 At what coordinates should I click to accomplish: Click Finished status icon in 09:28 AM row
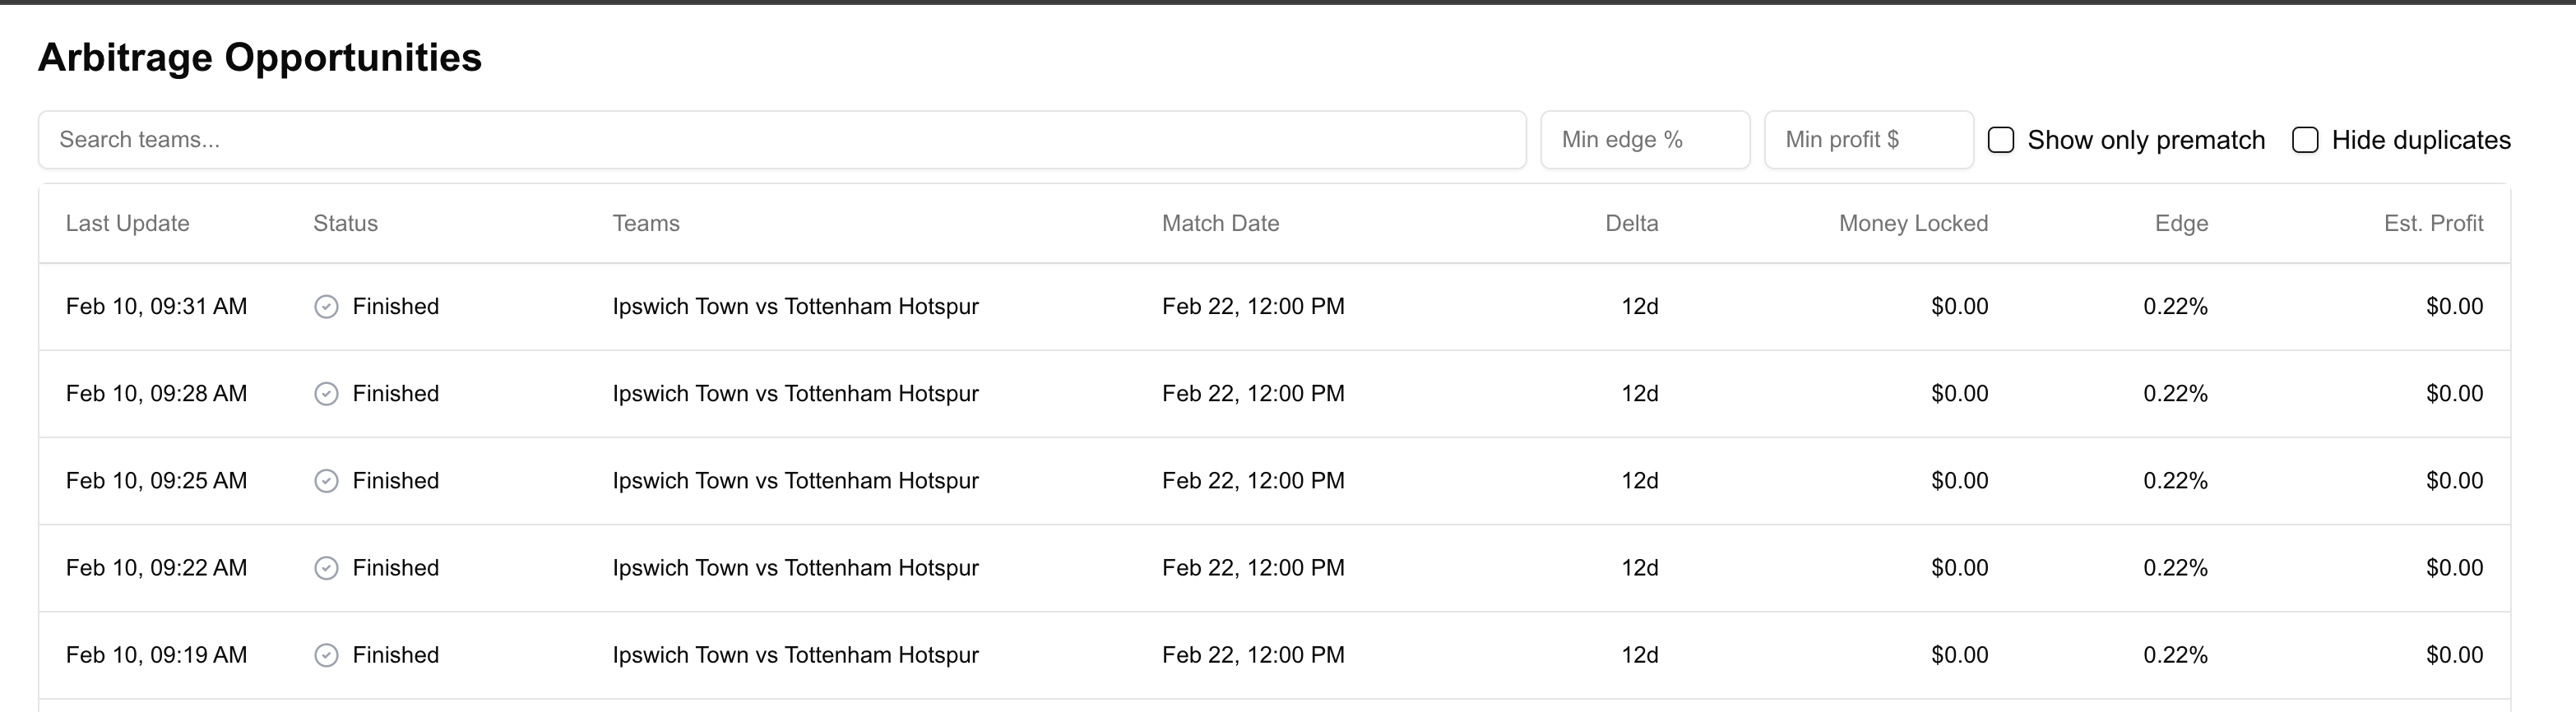(326, 394)
